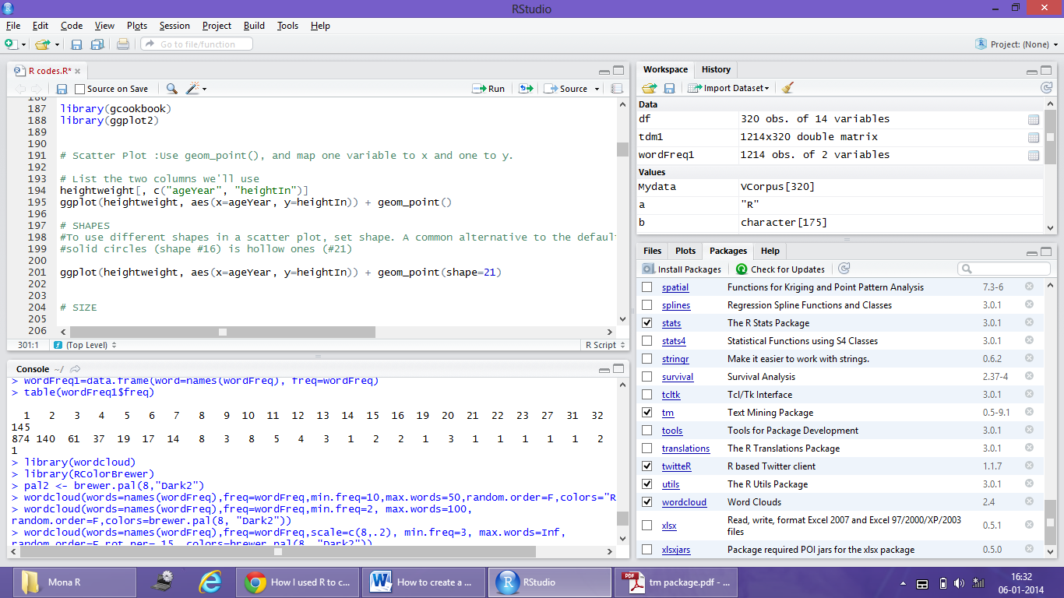The image size is (1064, 598).
Task: Click the package search field
Action: coord(1004,269)
